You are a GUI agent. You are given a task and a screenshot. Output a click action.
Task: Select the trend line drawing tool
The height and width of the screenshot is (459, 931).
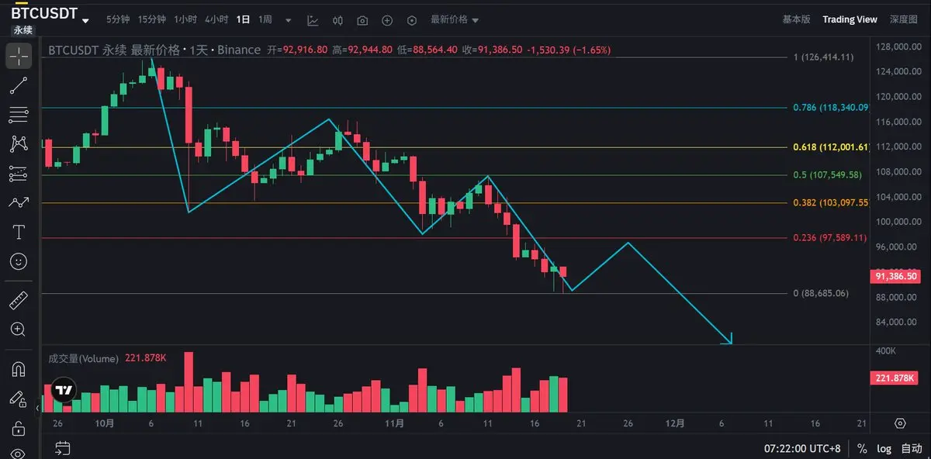(x=19, y=86)
